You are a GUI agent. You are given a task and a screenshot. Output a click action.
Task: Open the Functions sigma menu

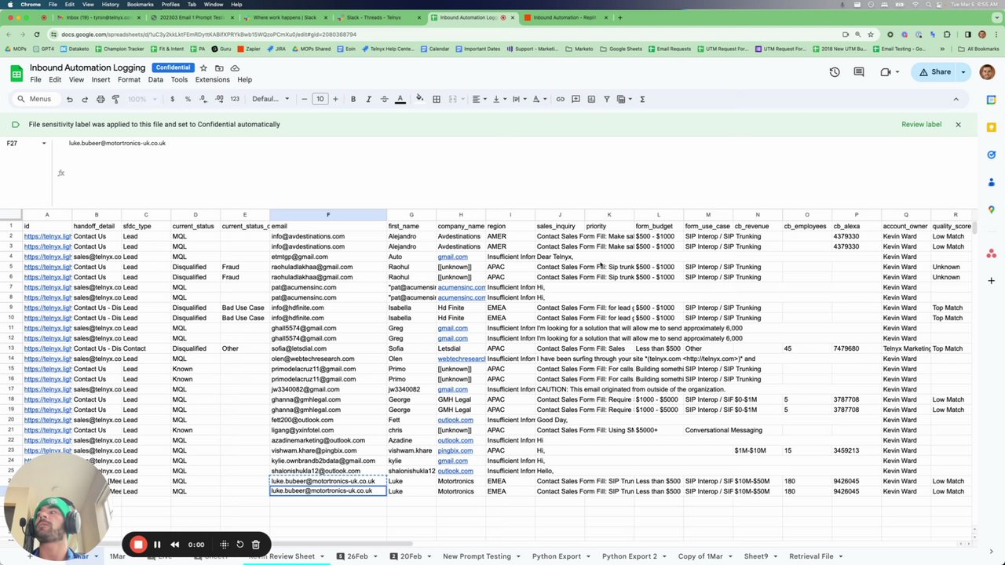(x=642, y=99)
